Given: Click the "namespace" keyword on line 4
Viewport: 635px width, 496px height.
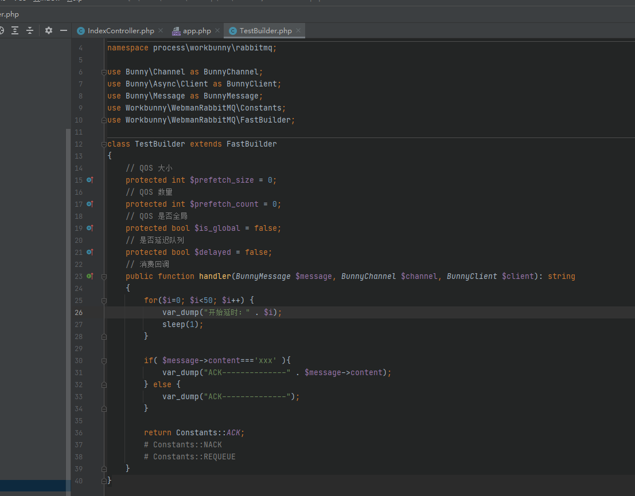Looking at the screenshot, I should [128, 48].
